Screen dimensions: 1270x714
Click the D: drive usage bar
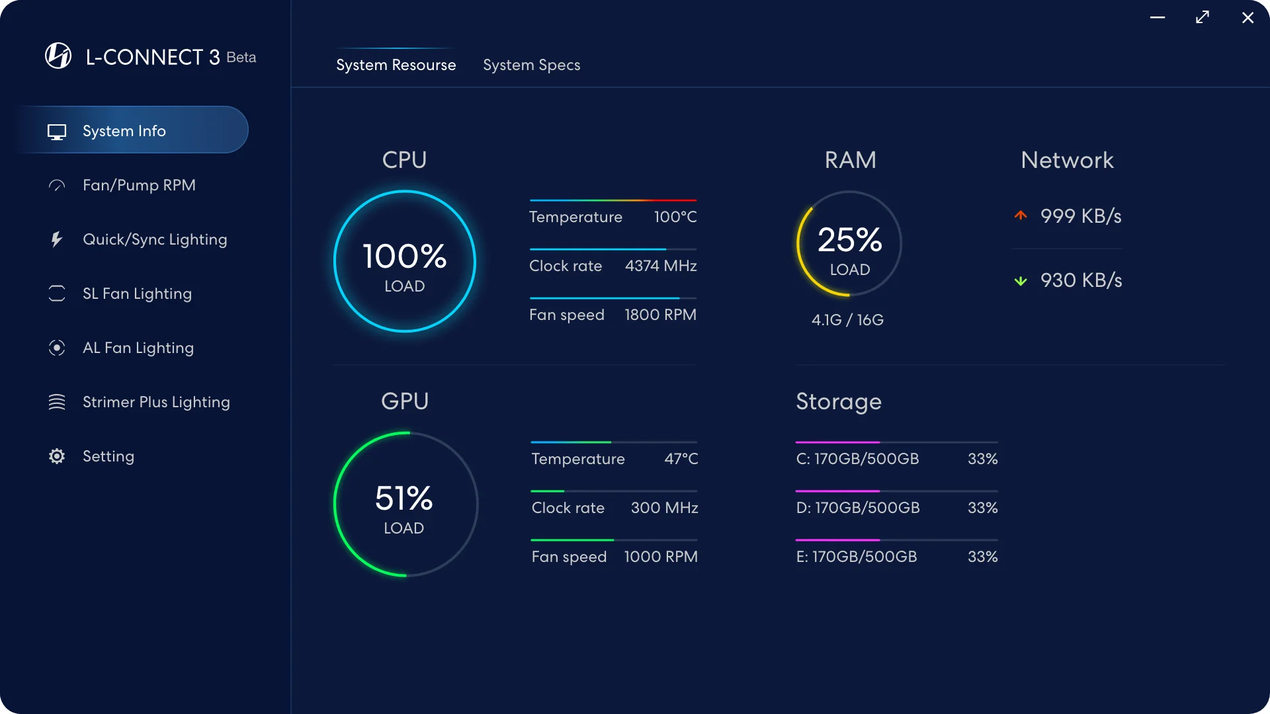[x=897, y=491]
